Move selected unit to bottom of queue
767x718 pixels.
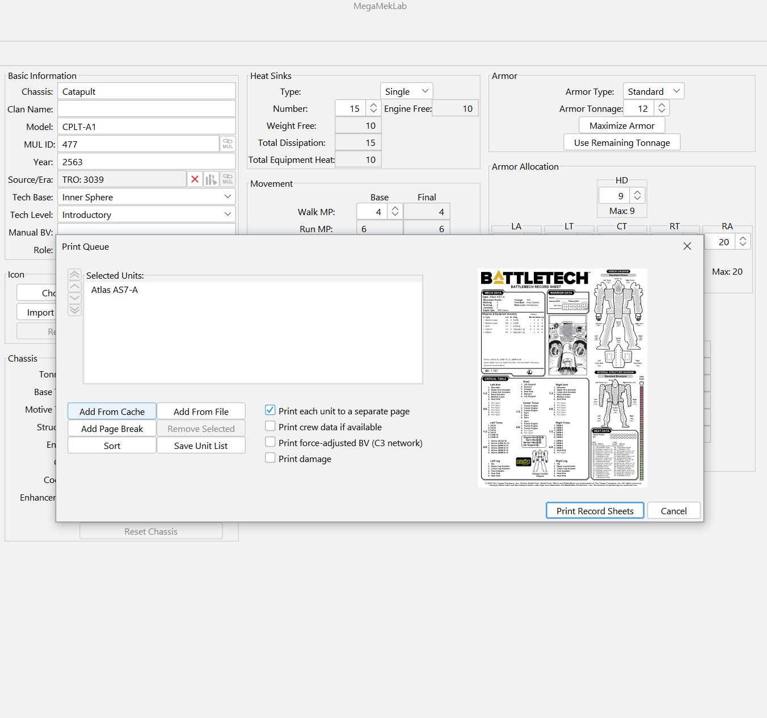[74, 310]
